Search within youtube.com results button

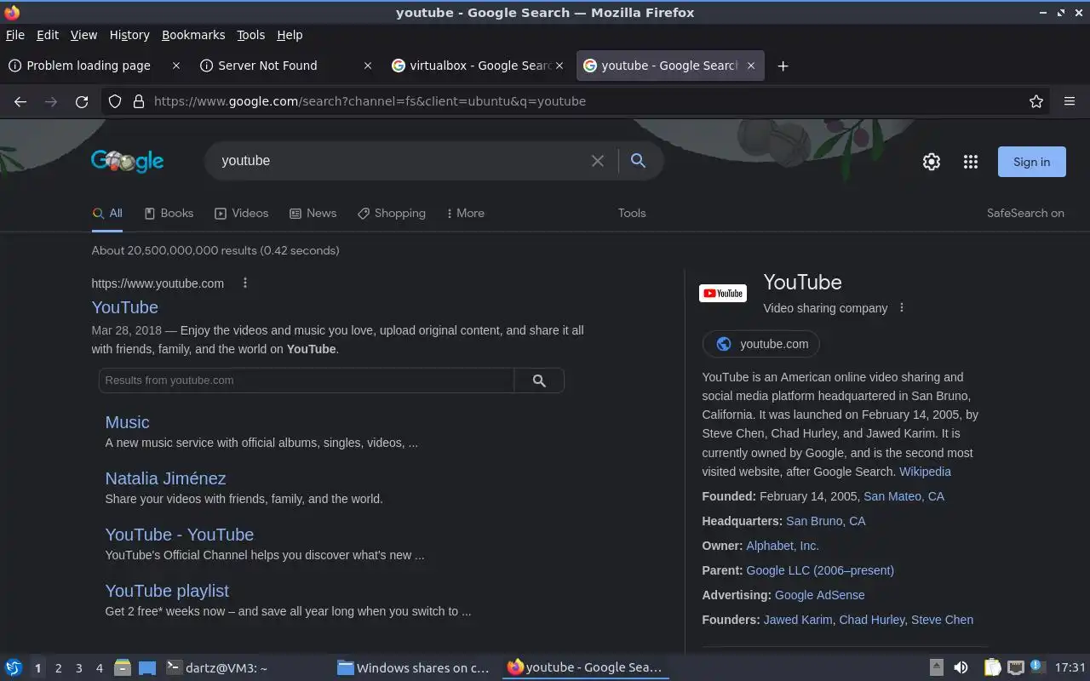[539, 381]
